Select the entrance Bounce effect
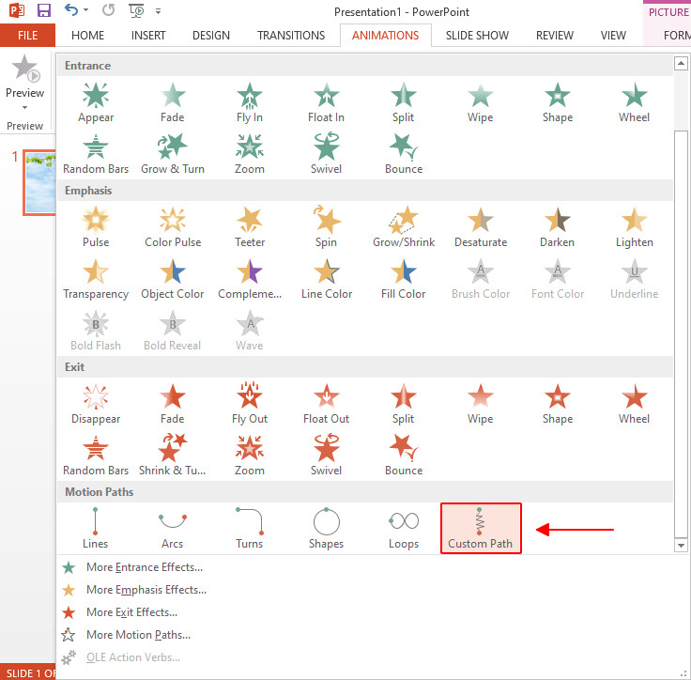 pyautogui.click(x=403, y=154)
